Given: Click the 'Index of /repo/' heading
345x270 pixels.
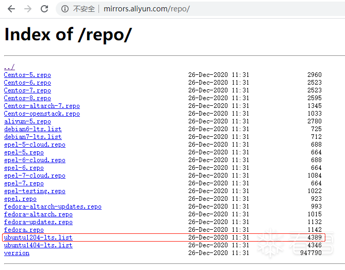Looking at the screenshot, I should (68, 35).
